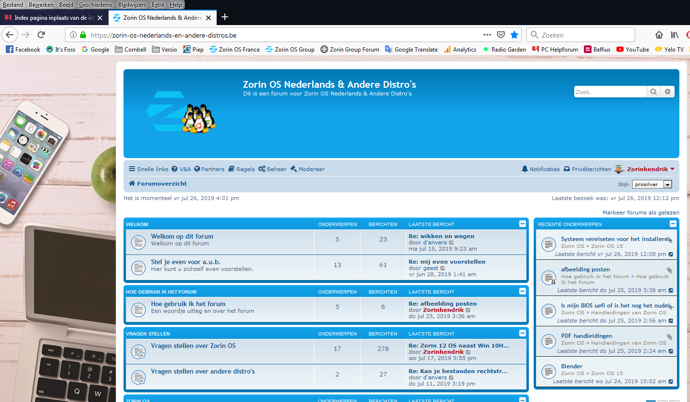Collapse the Vragen stellen category

[x=523, y=333]
